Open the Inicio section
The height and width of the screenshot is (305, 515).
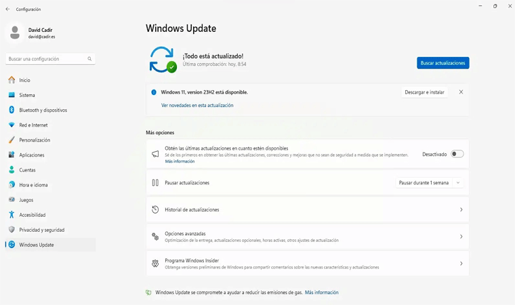50,80
